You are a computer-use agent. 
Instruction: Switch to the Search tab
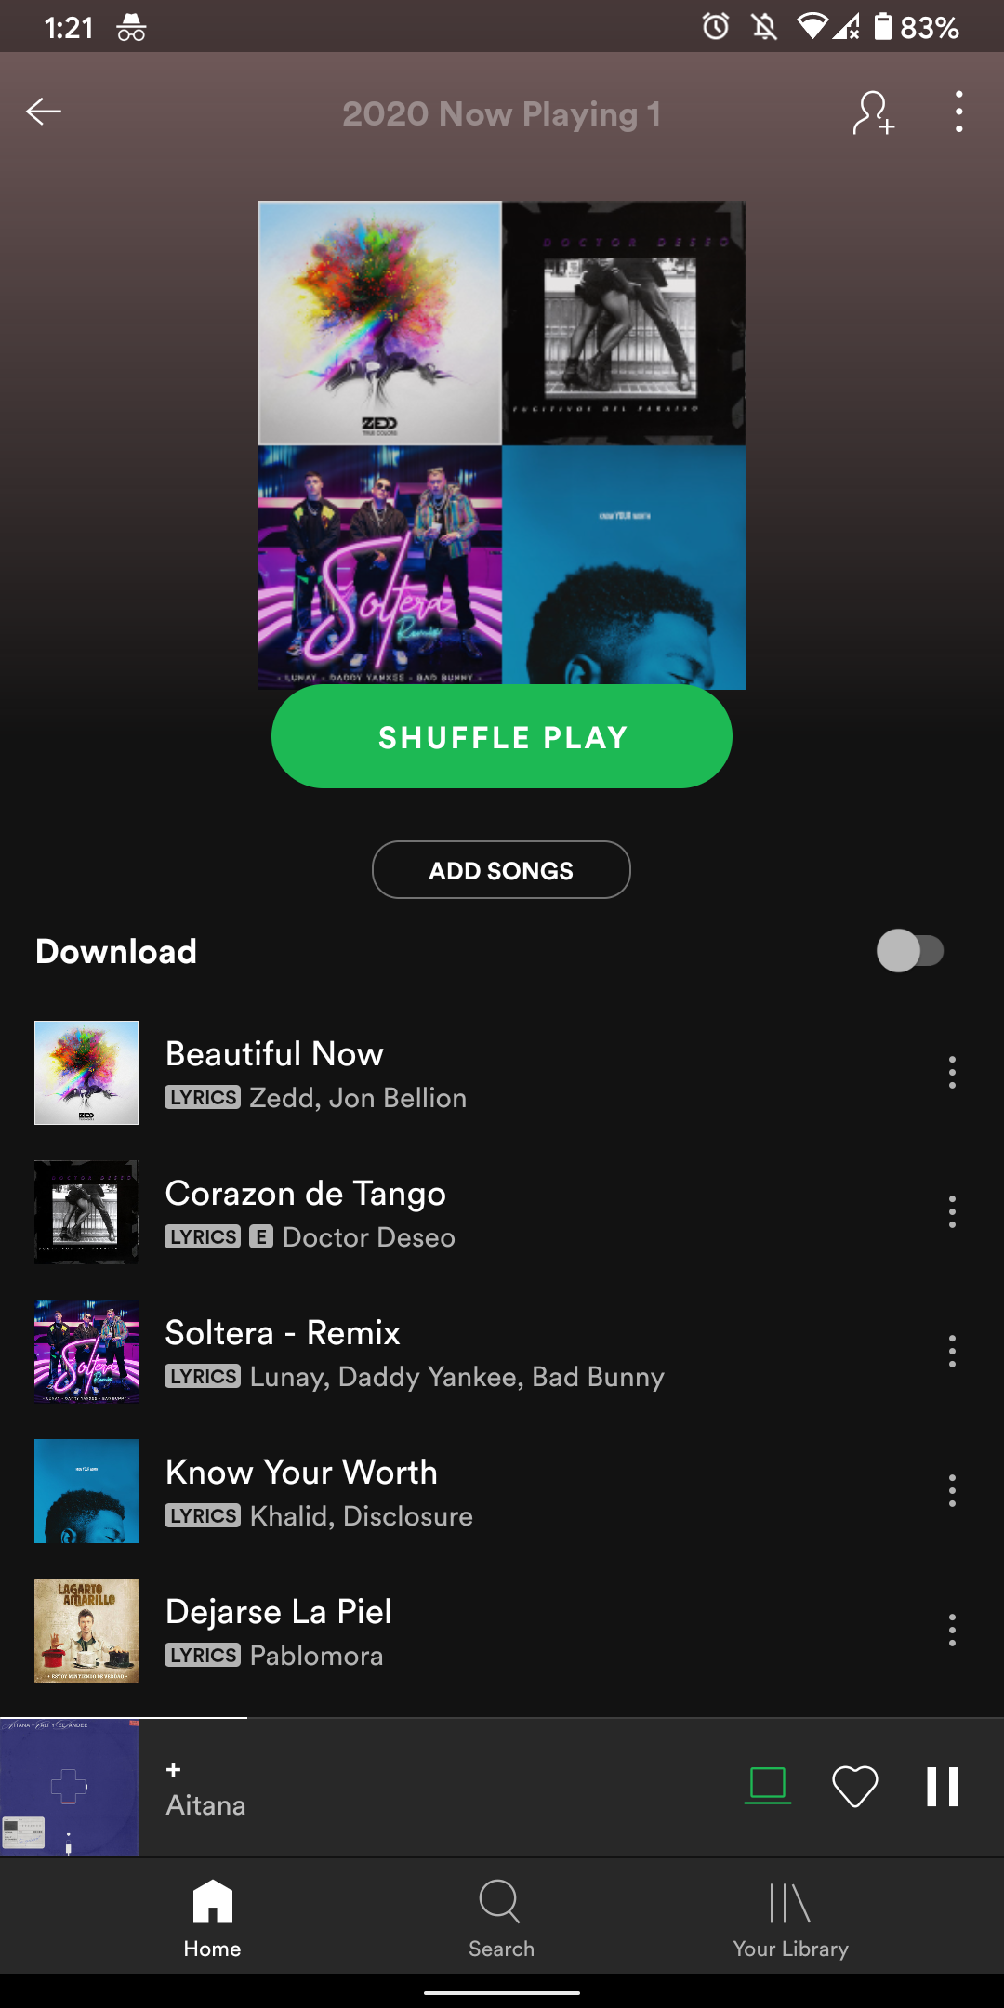click(x=501, y=1918)
